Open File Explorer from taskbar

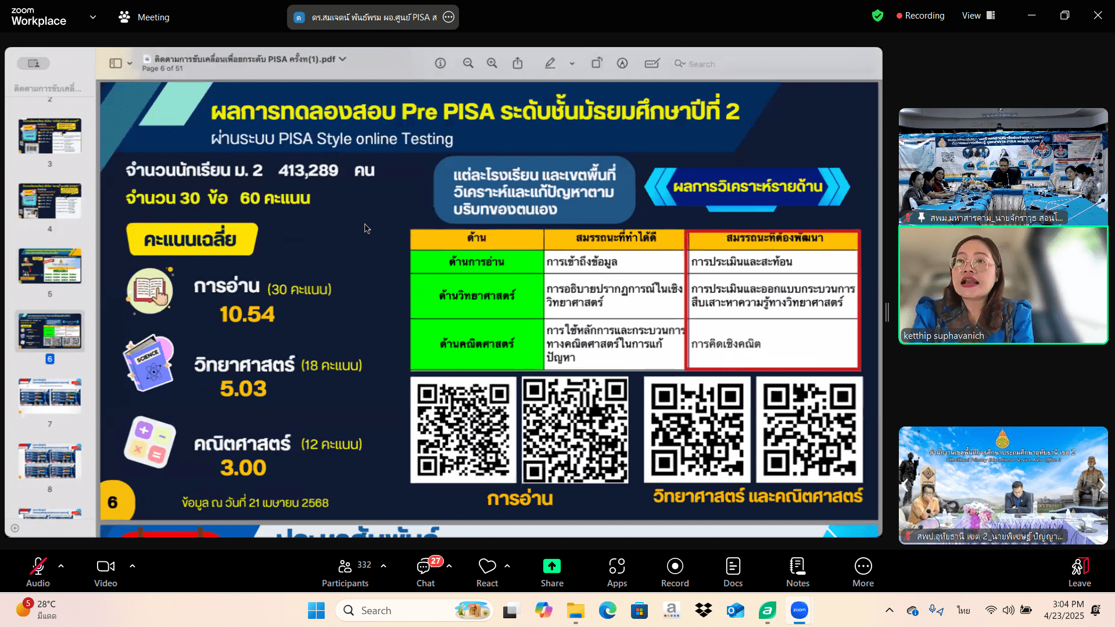click(x=576, y=610)
